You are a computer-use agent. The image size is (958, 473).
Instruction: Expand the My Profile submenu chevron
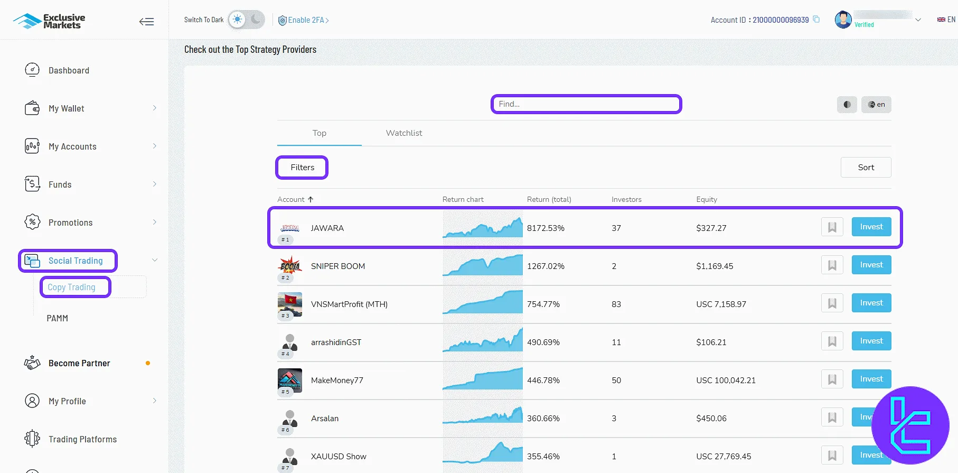point(154,401)
